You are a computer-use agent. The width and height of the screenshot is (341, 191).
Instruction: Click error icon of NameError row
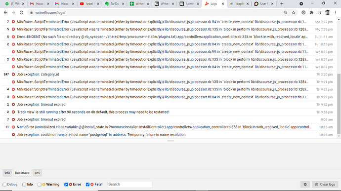(13, 127)
